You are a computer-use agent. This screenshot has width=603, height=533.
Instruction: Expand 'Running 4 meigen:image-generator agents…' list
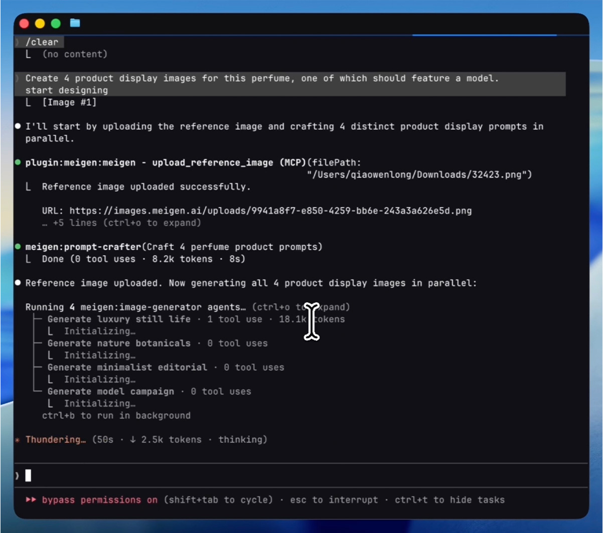tap(188, 307)
